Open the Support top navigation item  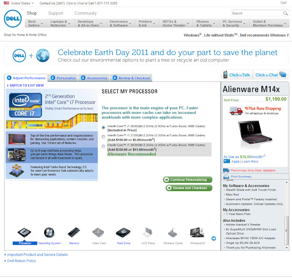56,13
